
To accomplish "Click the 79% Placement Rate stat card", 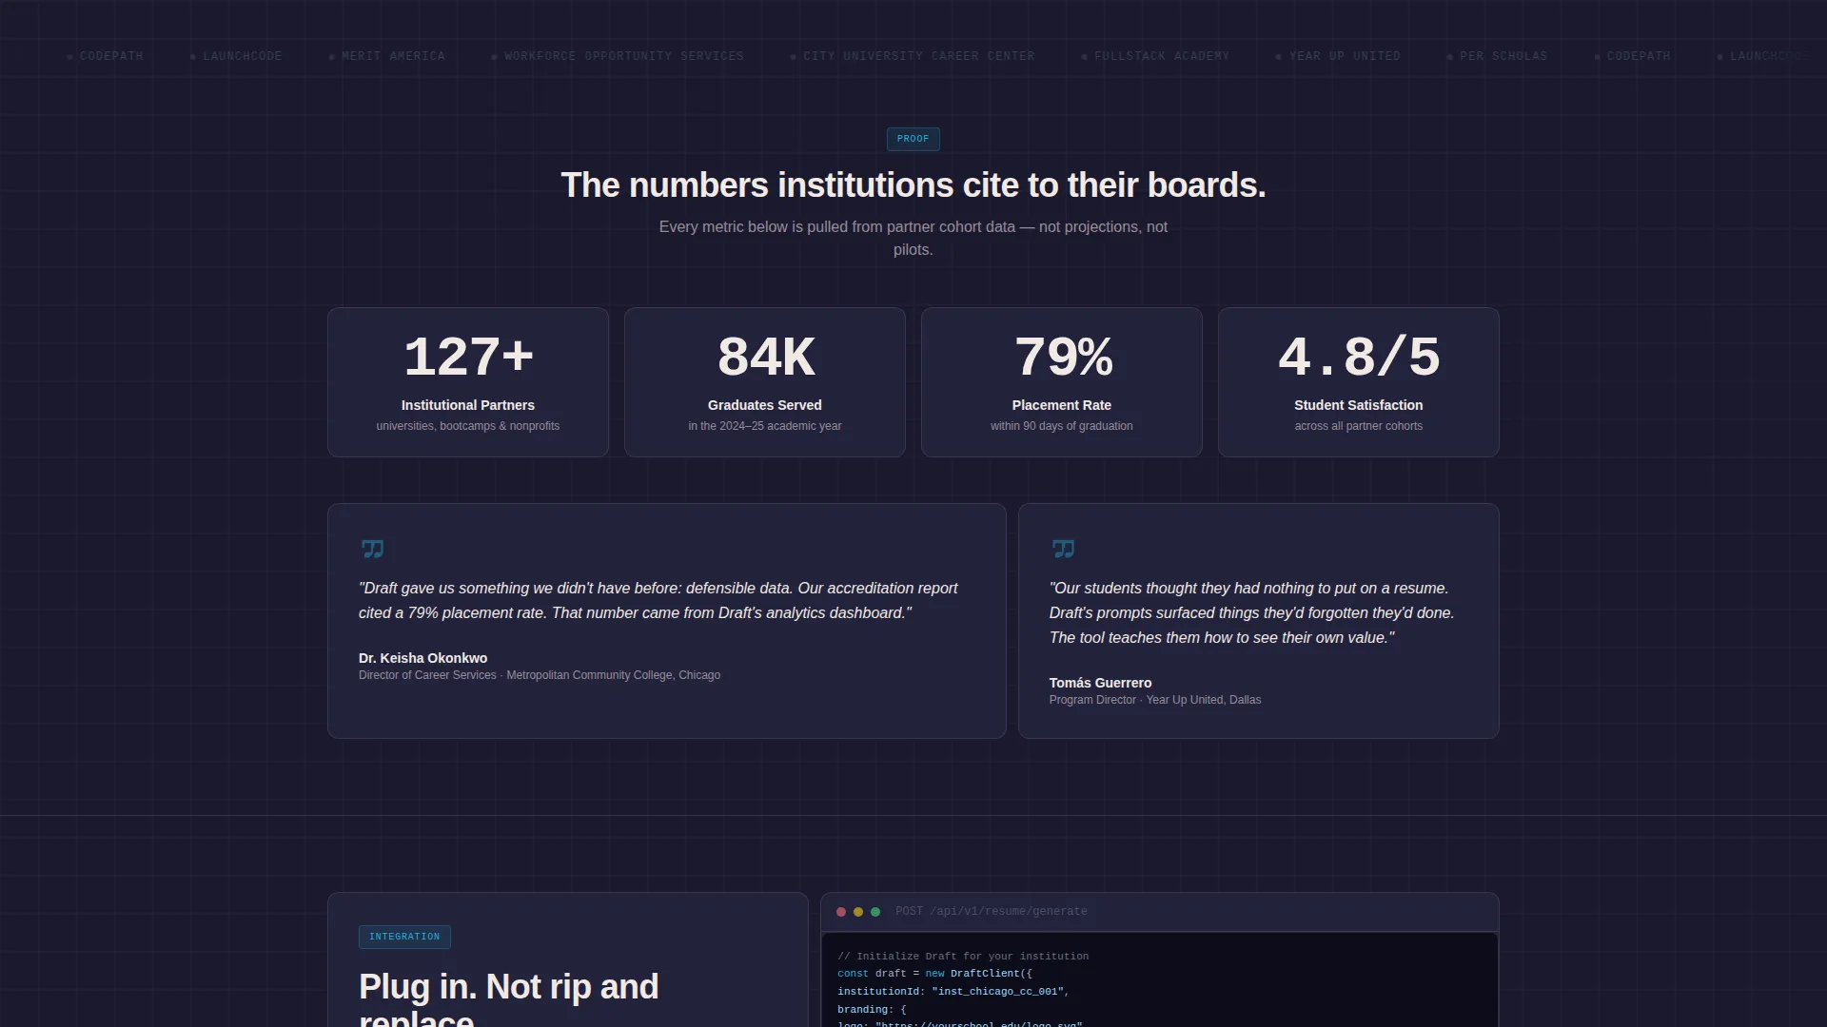I will [1062, 382].
